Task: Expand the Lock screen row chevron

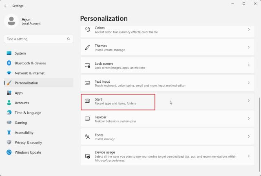Action: pos(249,65)
